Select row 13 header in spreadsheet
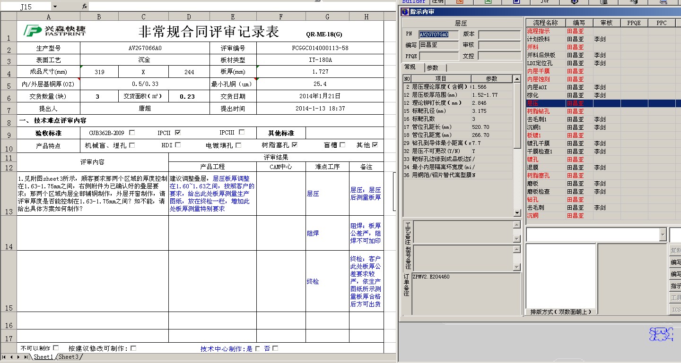Viewport: 681px width, 363px height. 9,194
